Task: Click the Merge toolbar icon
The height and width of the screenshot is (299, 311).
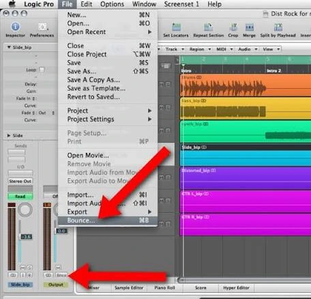Action: pyautogui.click(x=250, y=27)
